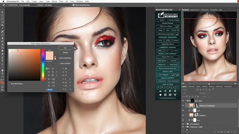Open the Sample All Layers dropdown
Viewport: 239px width, 134px height.
57,5
